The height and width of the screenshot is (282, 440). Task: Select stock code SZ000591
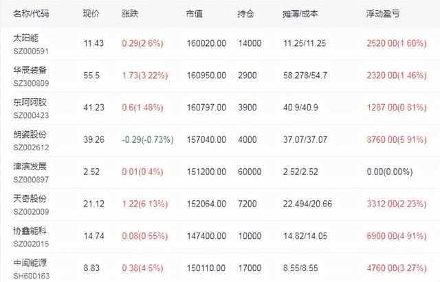pos(31,51)
